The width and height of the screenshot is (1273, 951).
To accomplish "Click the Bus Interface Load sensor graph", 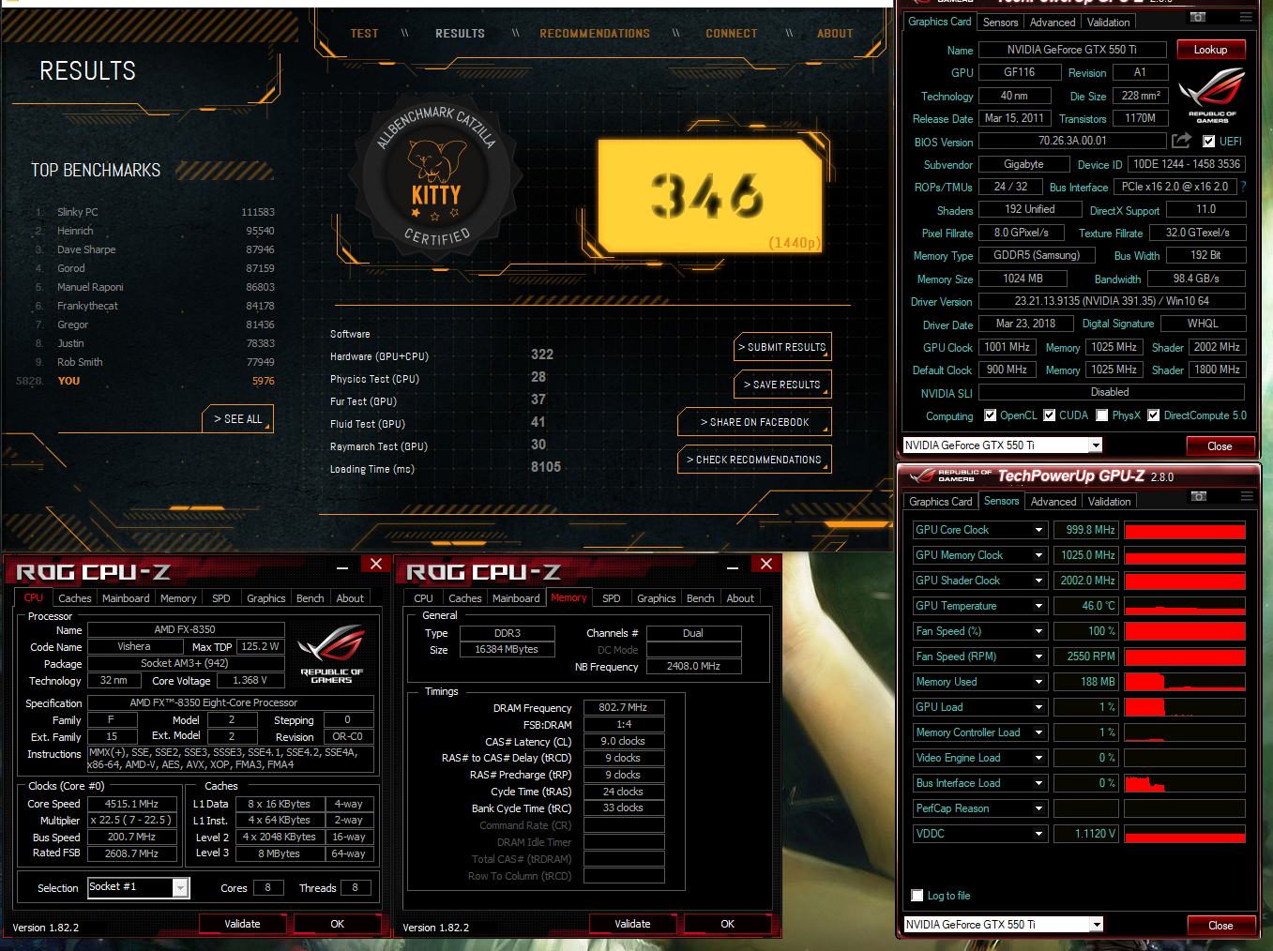I will 1185,783.
